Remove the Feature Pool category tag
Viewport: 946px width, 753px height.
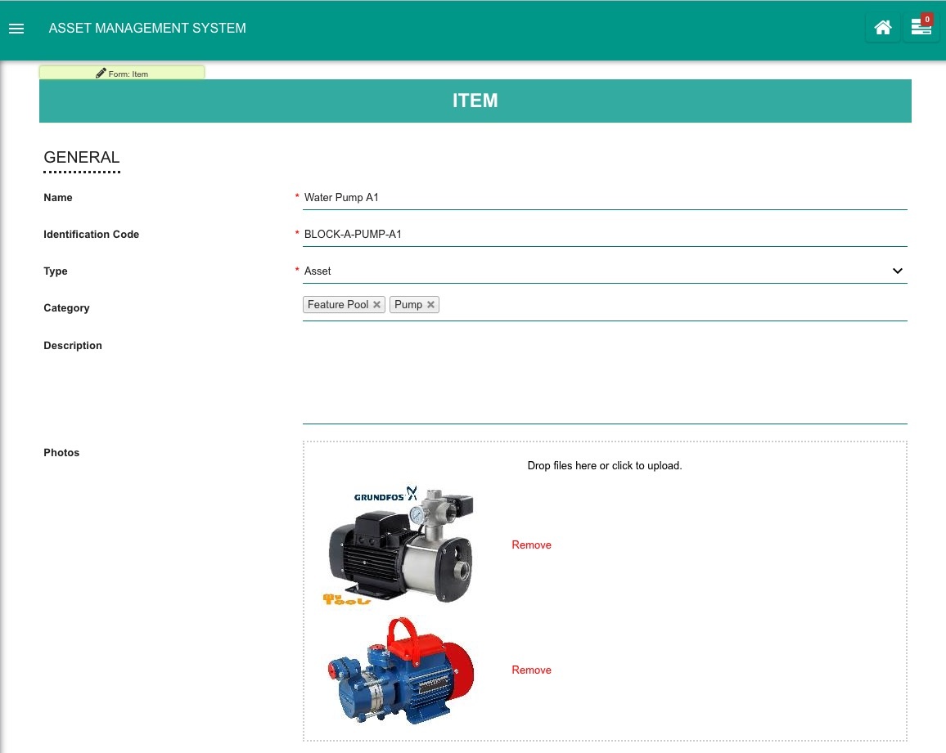pos(376,305)
